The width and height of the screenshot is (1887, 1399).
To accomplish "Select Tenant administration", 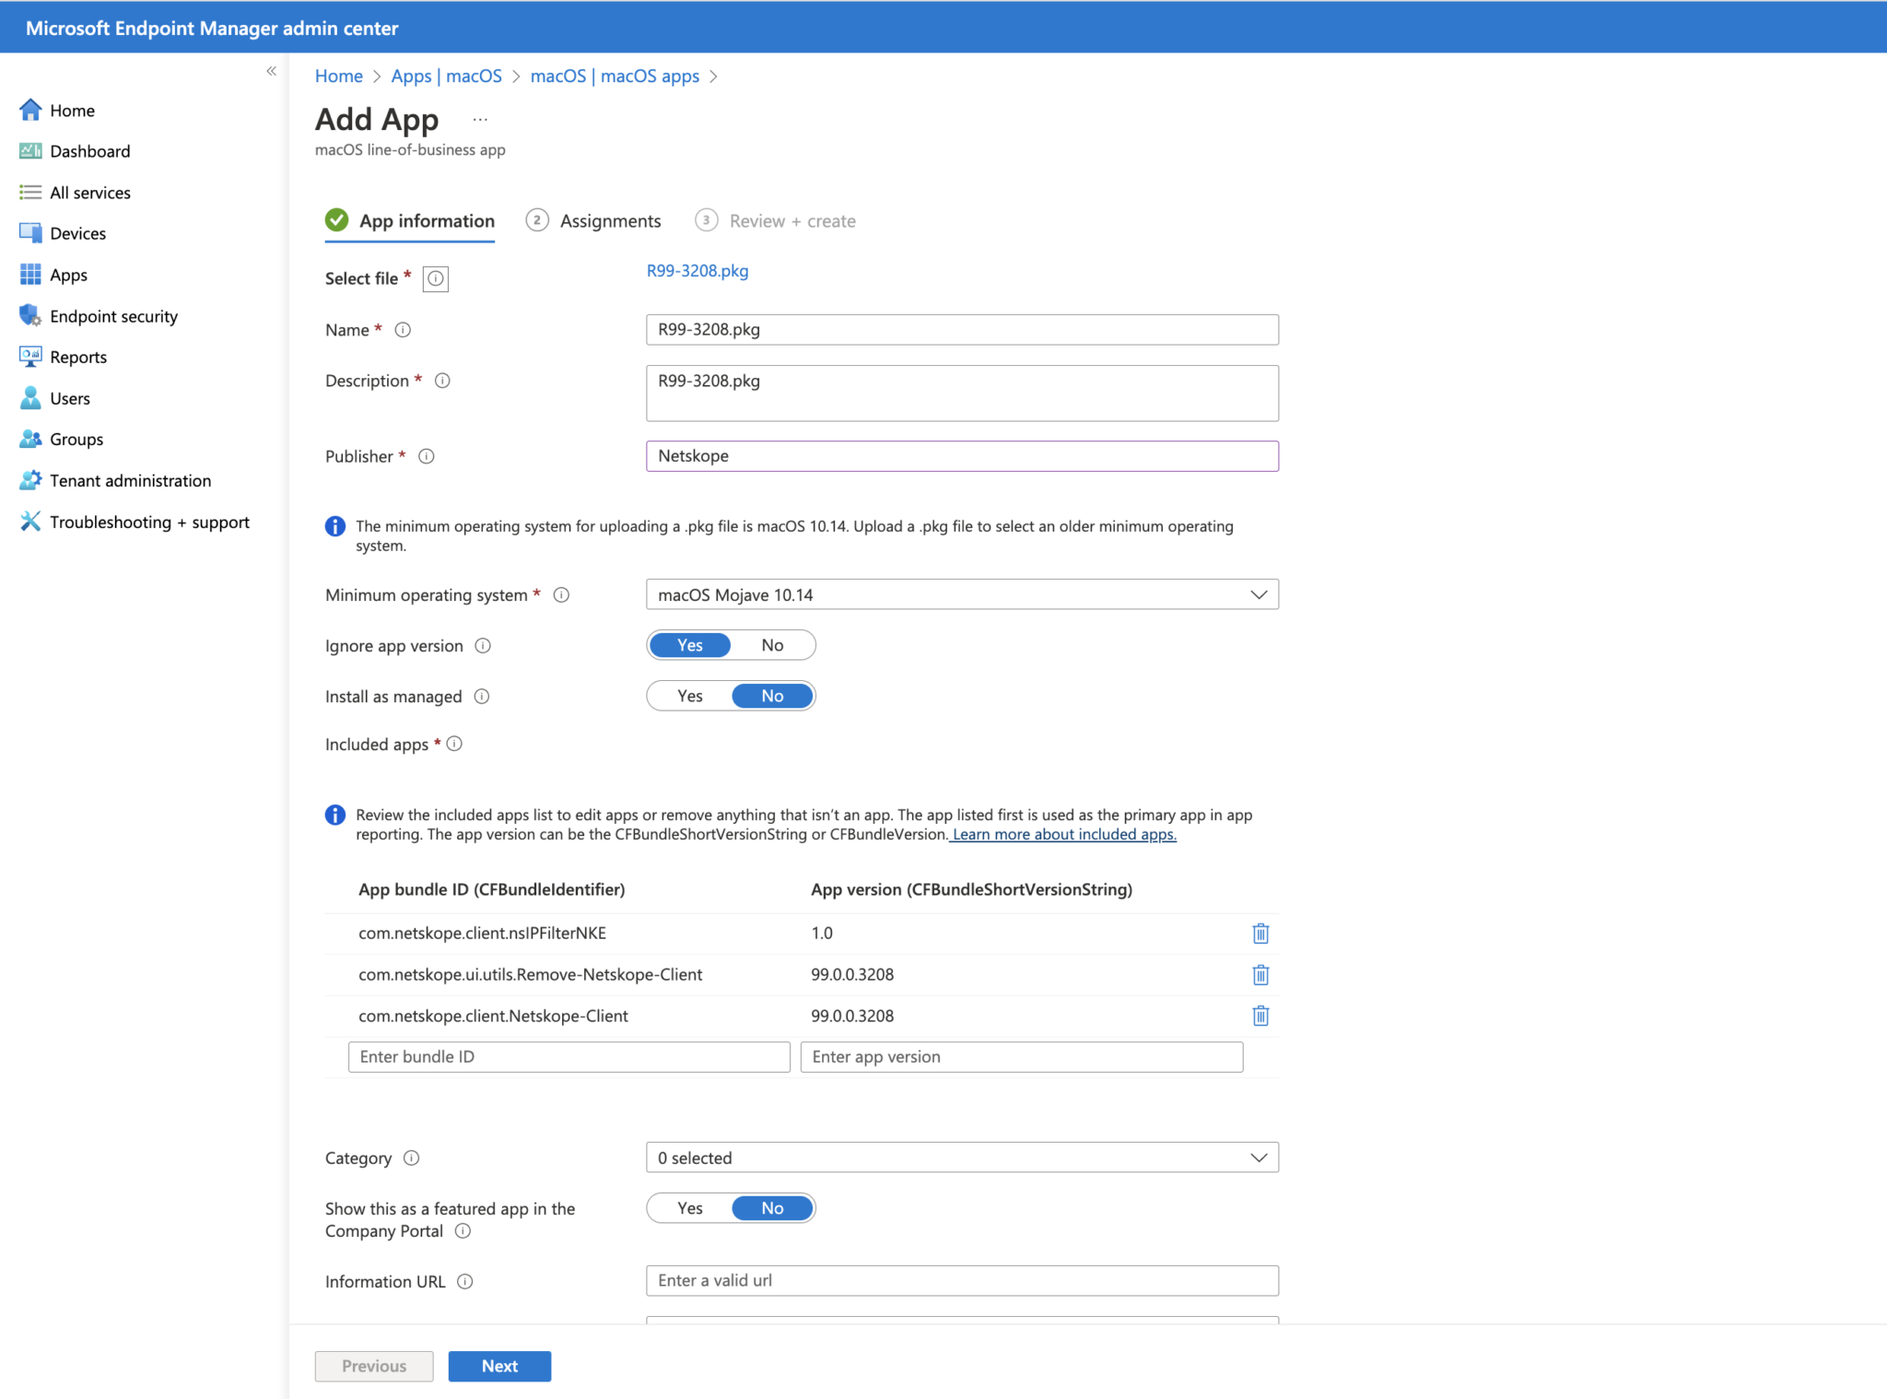I will point(130,480).
